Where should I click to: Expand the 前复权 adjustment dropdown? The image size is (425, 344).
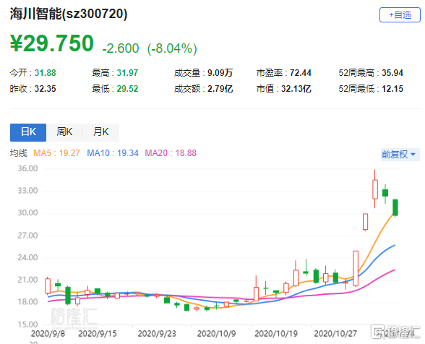tap(400, 155)
